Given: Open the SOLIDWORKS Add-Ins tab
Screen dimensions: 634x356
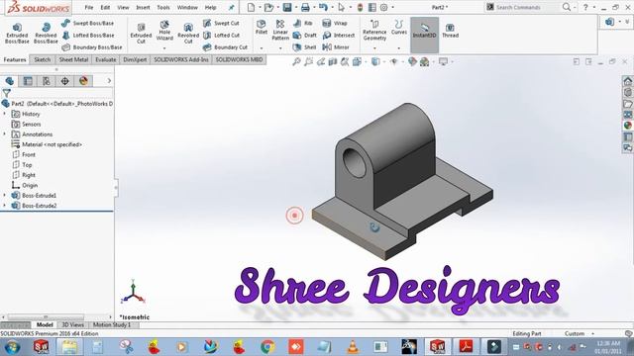Looking at the screenshot, I should pos(181,59).
